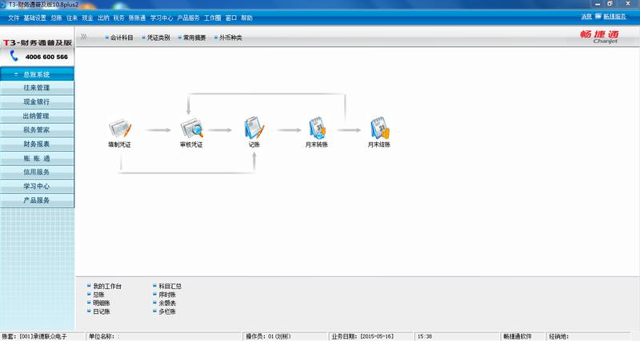The height and width of the screenshot is (341, 640).
Task: Select 往来管理 in the sidebar
Action: tap(37, 88)
